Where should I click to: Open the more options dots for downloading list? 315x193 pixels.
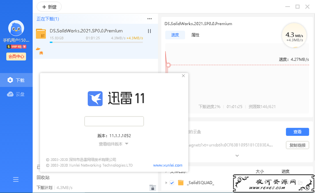[149, 19]
